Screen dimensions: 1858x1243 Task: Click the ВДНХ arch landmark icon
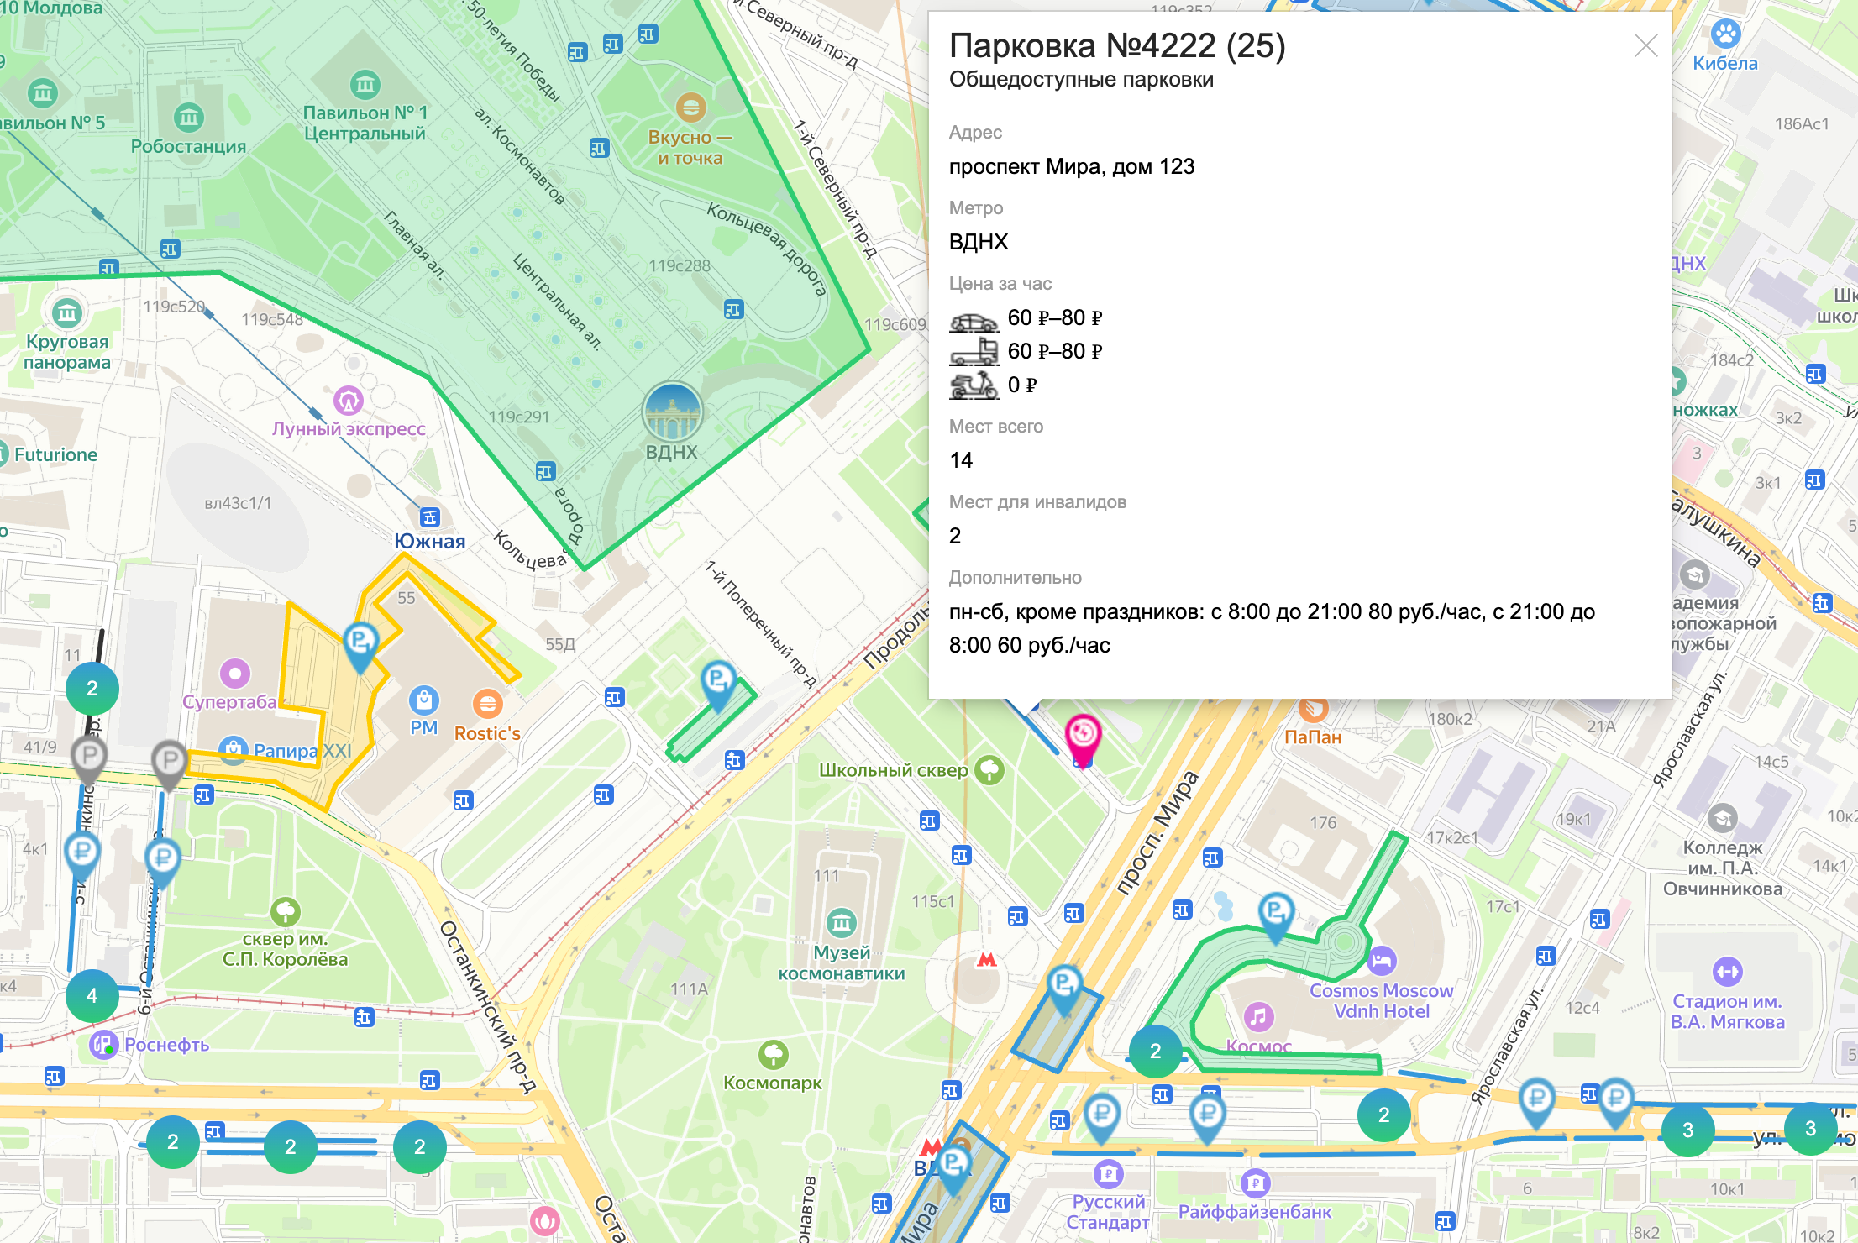[x=672, y=412]
